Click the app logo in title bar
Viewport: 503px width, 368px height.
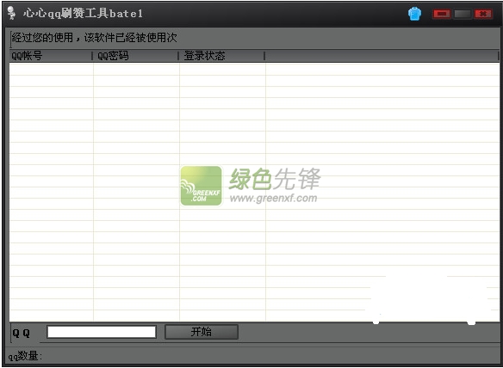coord(11,13)
